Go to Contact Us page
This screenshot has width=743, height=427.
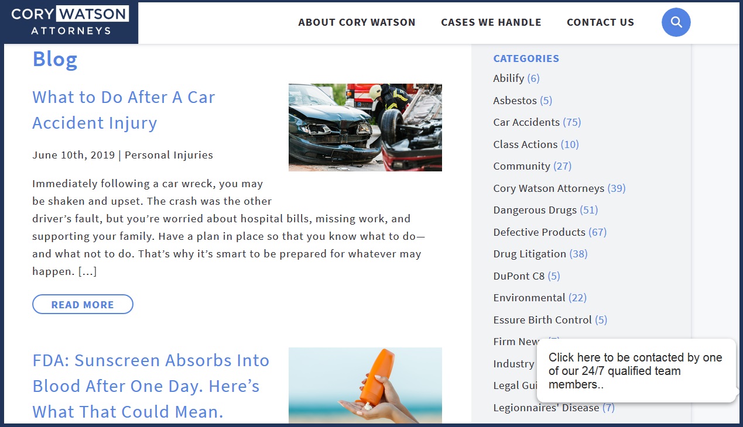tap(600, 22)
